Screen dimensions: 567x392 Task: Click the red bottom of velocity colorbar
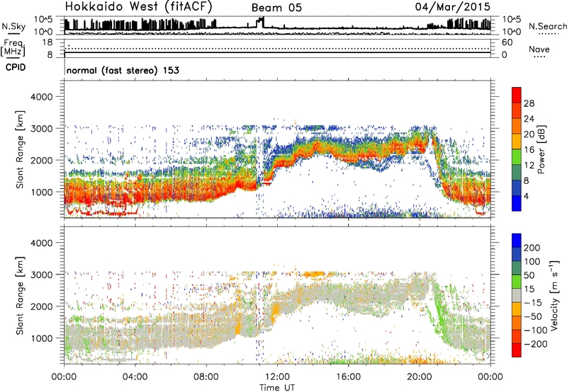517,350
